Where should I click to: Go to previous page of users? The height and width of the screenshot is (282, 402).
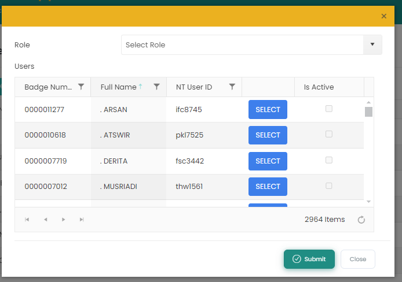[45, 220]
